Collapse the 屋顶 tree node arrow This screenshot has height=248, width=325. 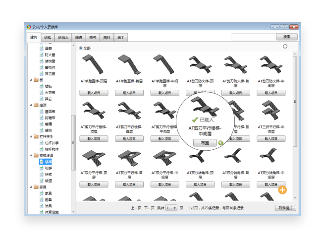[31, 105]
